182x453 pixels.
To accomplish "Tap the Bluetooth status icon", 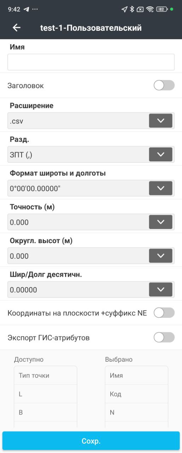I will tap(132, 9).
